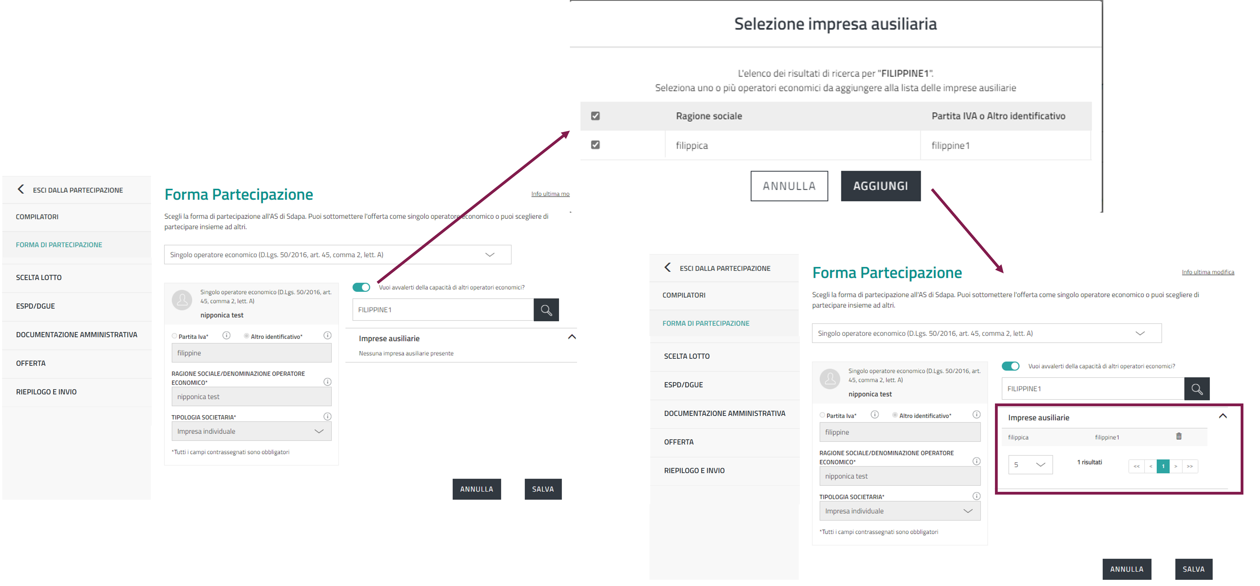Screen dimensions: 1260x586
Task: Click ESCI DALLA PARTECIPAZIONE back arrow in left screenshot
Action: click(20, 190)
